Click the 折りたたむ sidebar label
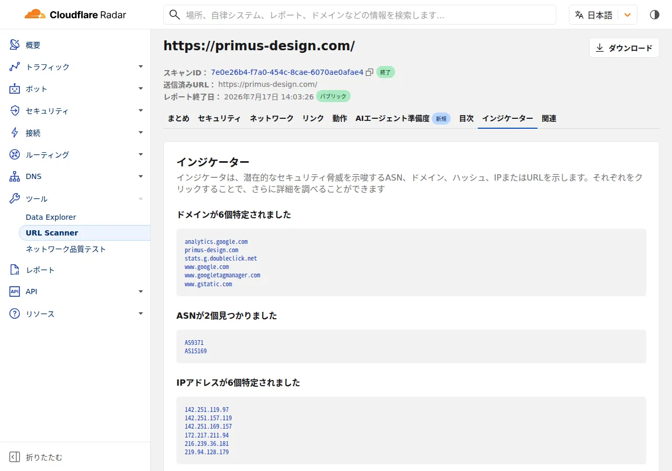The width and height of the screenshot is (672, 471). [44, 457]
